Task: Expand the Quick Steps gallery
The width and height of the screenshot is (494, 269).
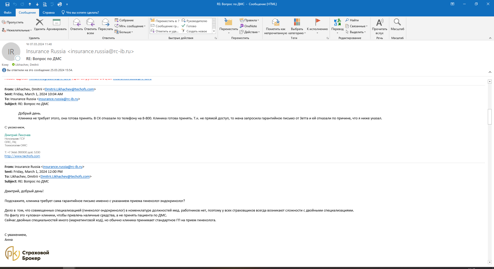Action: coord(214,31)
